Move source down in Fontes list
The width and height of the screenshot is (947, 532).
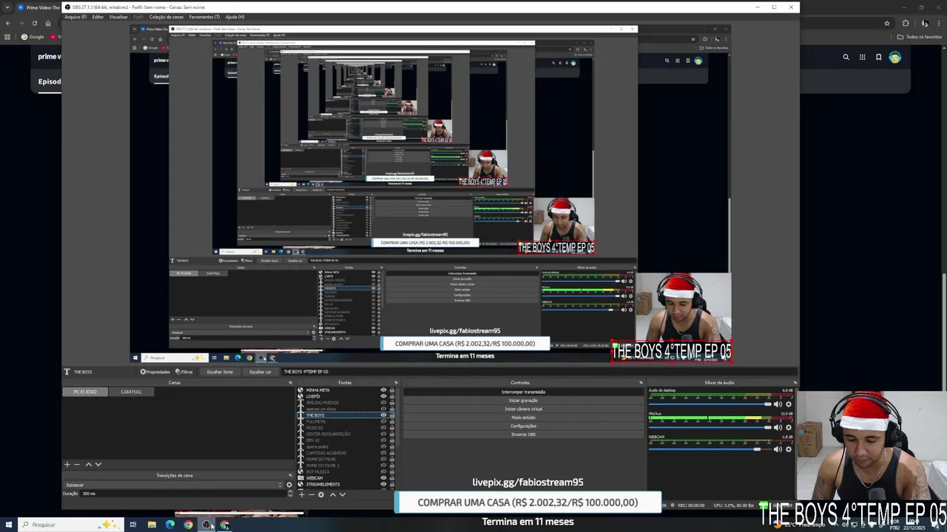pyautogui.click(x=343, y=494)
